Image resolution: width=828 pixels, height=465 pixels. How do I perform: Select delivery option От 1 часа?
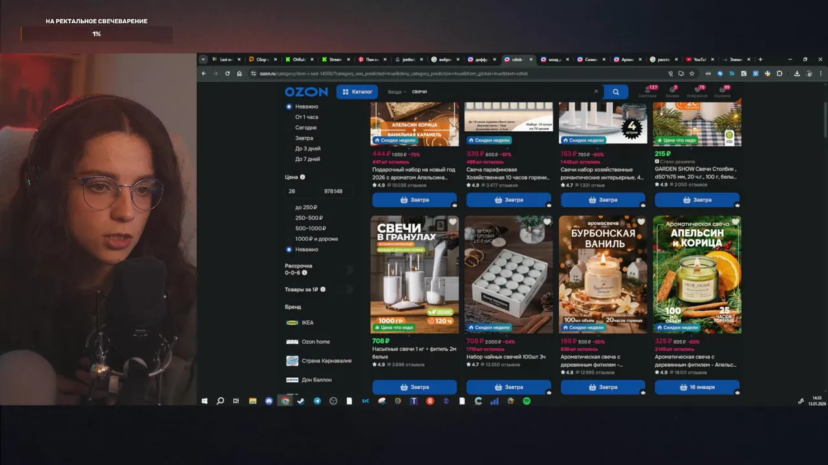(x=307, y=117)
